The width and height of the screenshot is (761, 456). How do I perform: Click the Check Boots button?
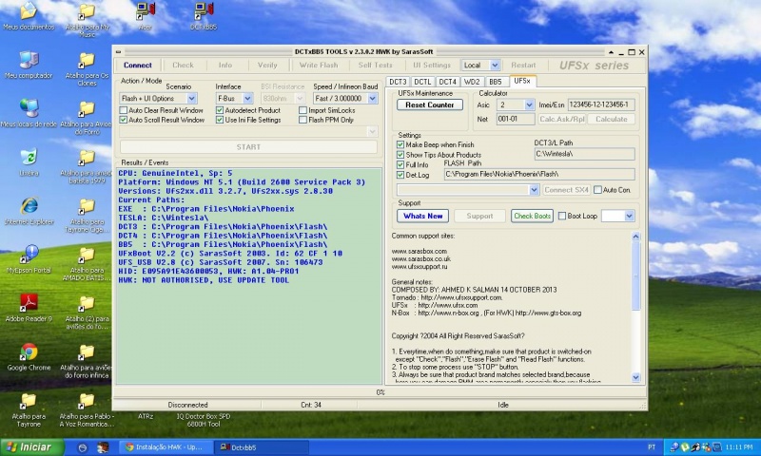533,217
